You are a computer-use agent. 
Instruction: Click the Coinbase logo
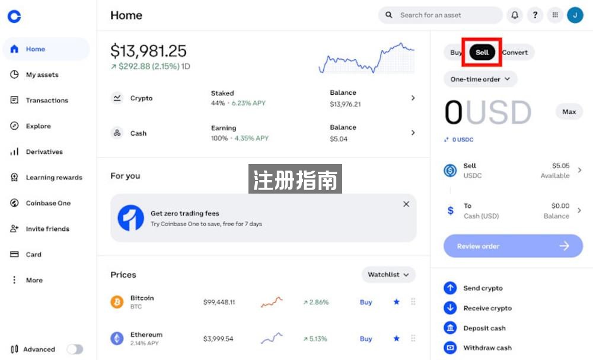click(x=14, y=16)
